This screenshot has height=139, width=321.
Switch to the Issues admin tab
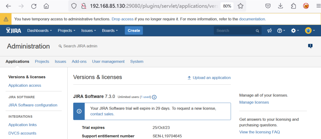click(61, 61)
